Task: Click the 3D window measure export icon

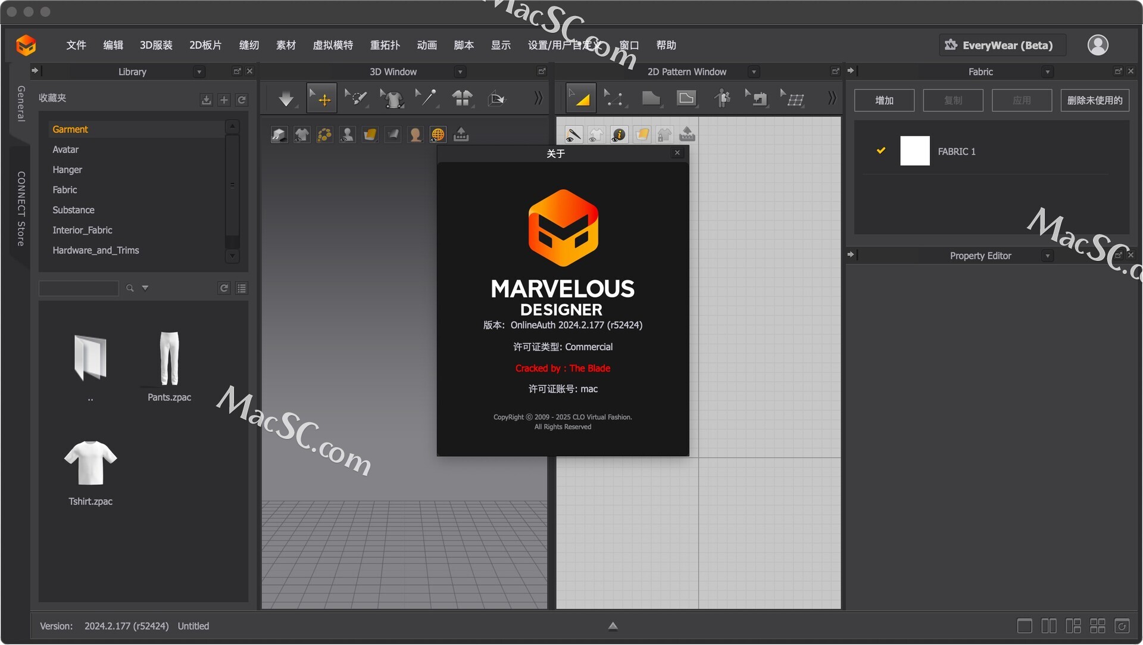Action: coord(461,135)
